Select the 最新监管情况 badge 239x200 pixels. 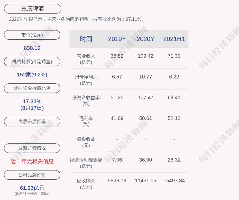[x=32, y=148]
